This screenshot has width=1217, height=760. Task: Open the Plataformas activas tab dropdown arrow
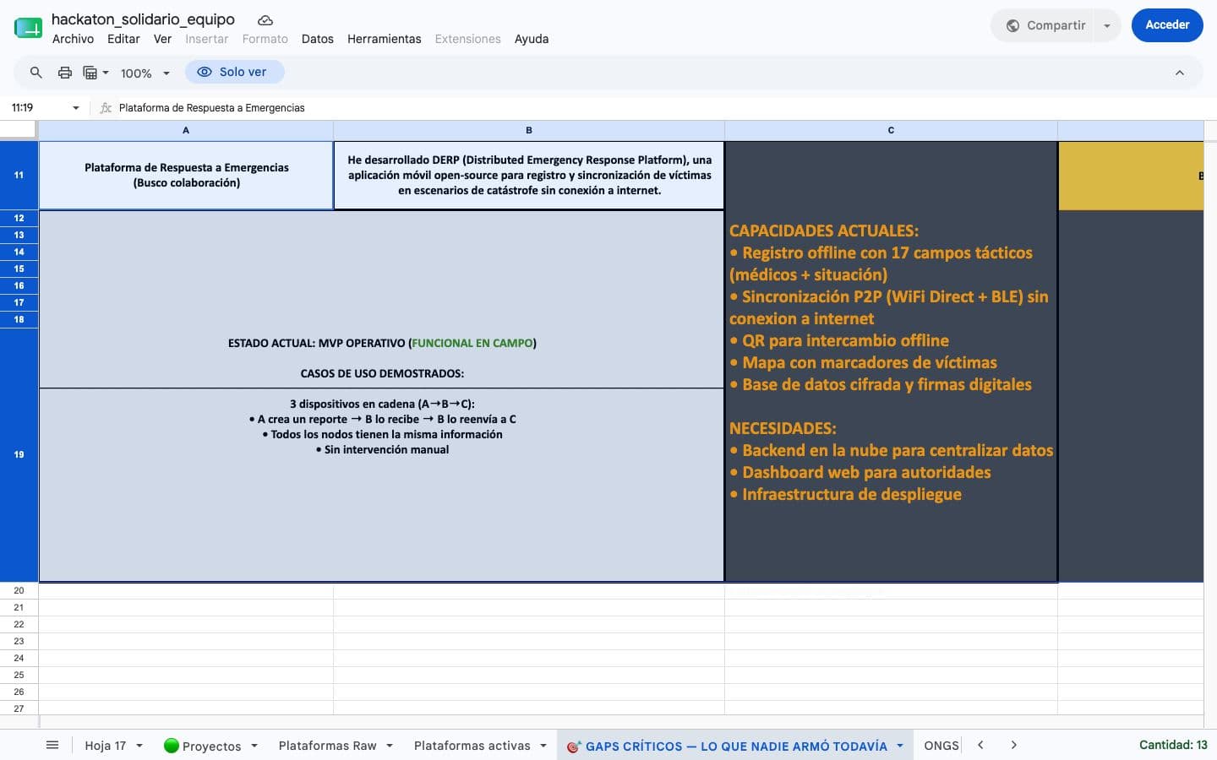(x=543, y=746)
